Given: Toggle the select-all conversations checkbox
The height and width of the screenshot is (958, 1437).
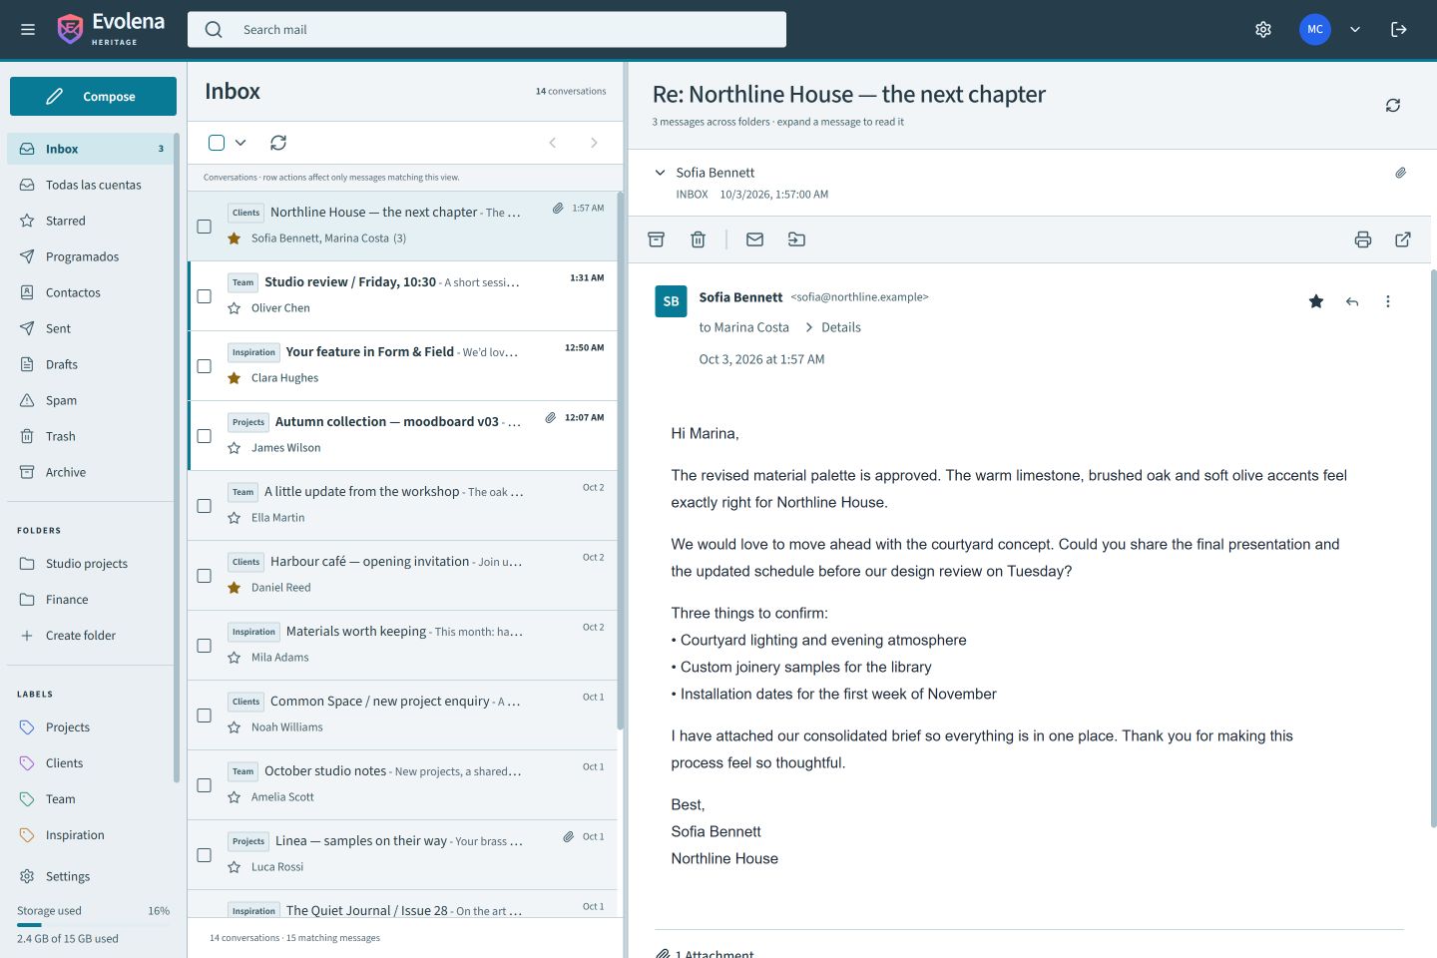Looking at the screenshot, I should (217, 143).
